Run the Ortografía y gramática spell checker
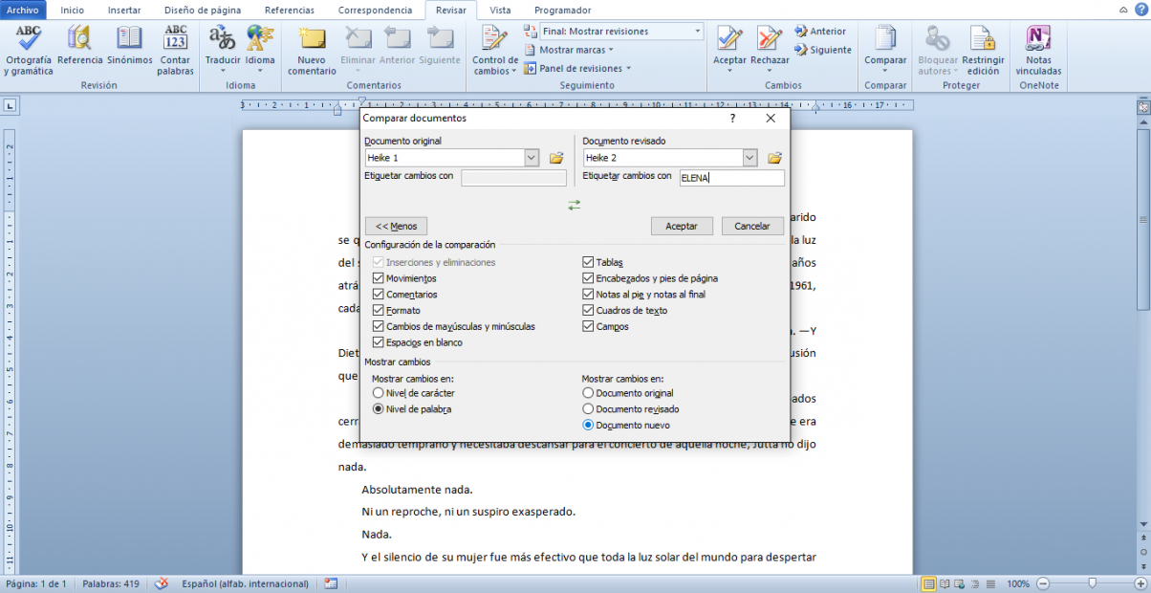Viewport: 1151px width, 593px height. [x=28, y=48]
